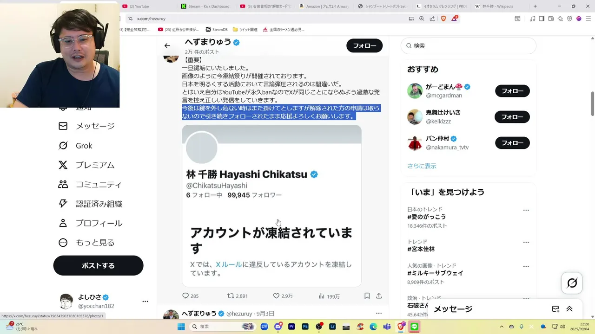Open Windows Start menu
This screenshot has height=334, width=595.
click(181, 327)
